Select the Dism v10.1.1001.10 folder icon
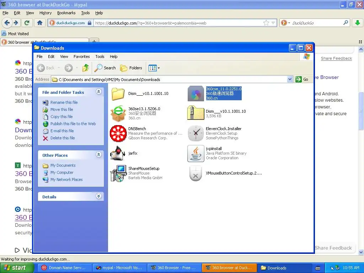 [118, 93]
